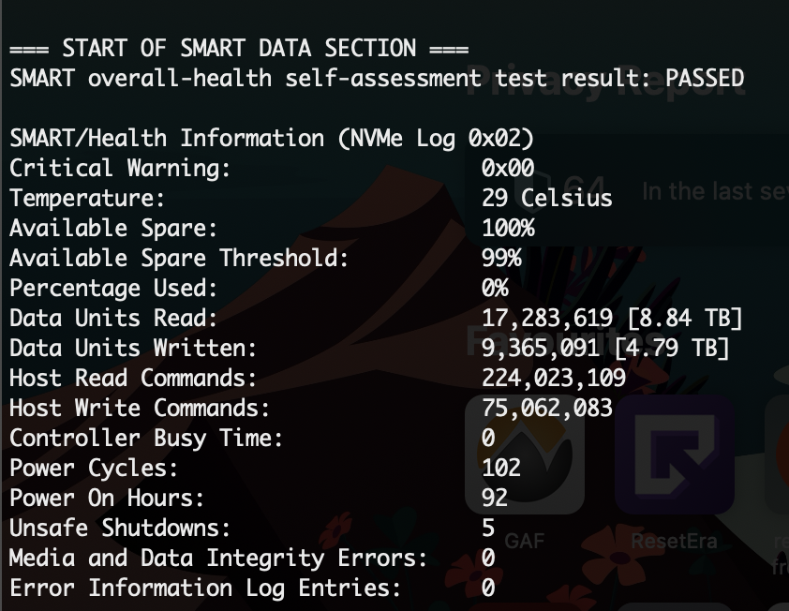
Task: Click the Available Spare 100% value
Action: point(508,228)
